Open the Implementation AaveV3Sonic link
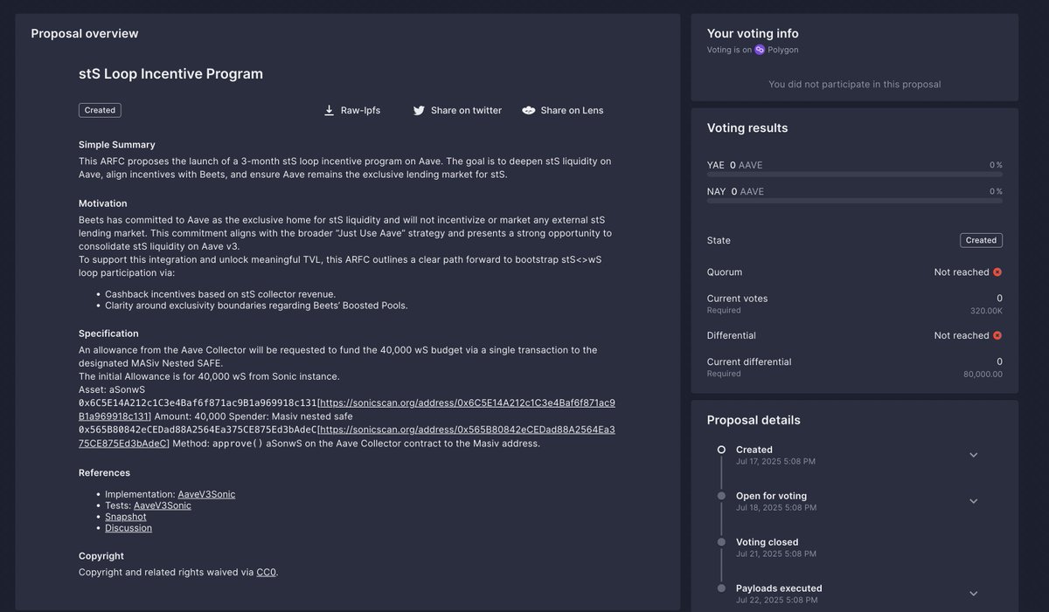This screenshot has height=612, width=1049. click(x=206, y=494)
